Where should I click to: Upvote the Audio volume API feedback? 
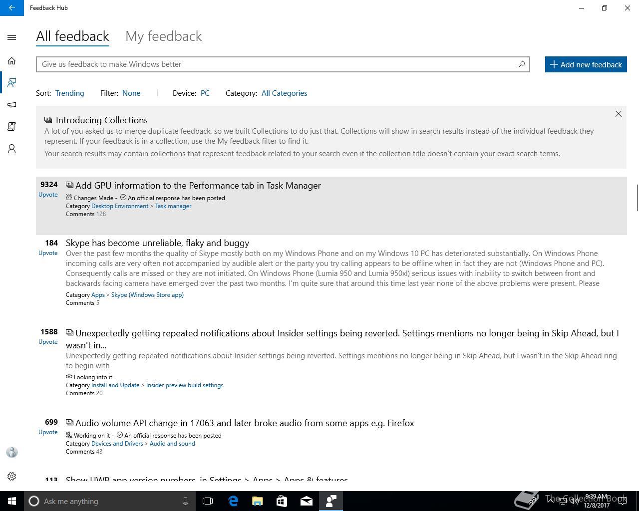click(48, 432)
